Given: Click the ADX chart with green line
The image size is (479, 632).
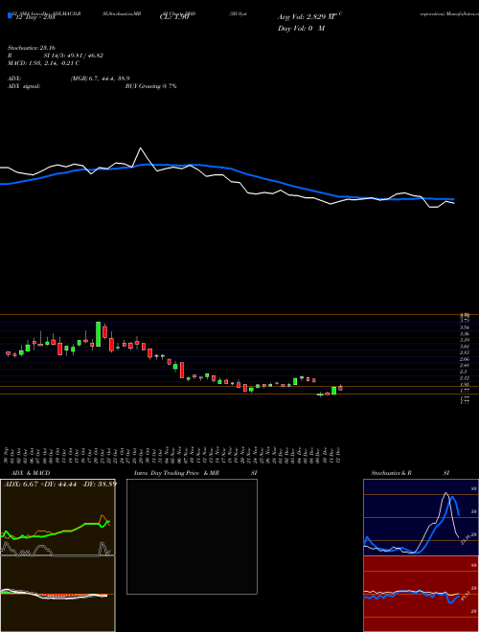Looking at the screenshot, I should point(57,517).
